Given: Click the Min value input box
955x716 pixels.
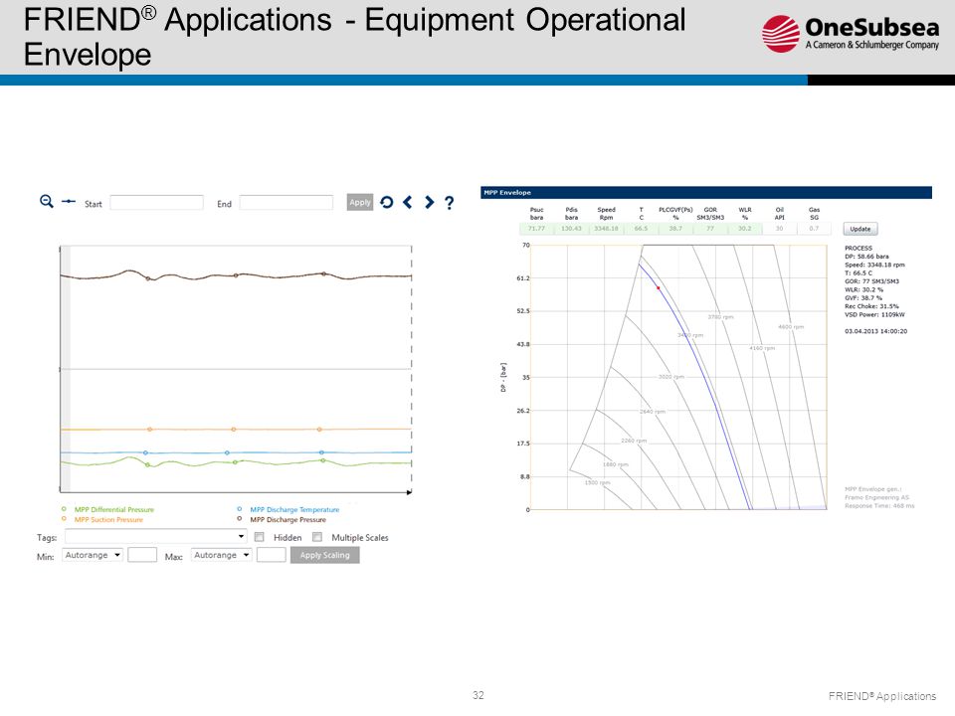Looking at the screenshot, I should (x=142, y=555).
